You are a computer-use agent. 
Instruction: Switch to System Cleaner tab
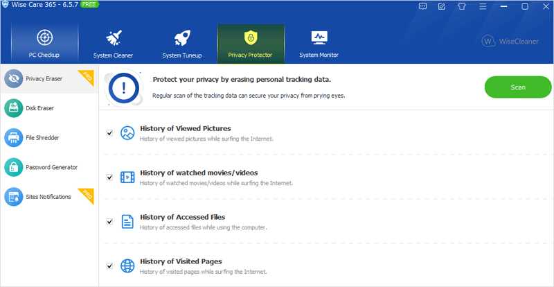tap(113, 43)
